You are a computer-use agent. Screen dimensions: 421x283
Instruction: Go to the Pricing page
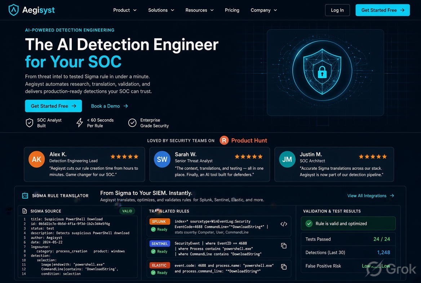coord(232,10)
